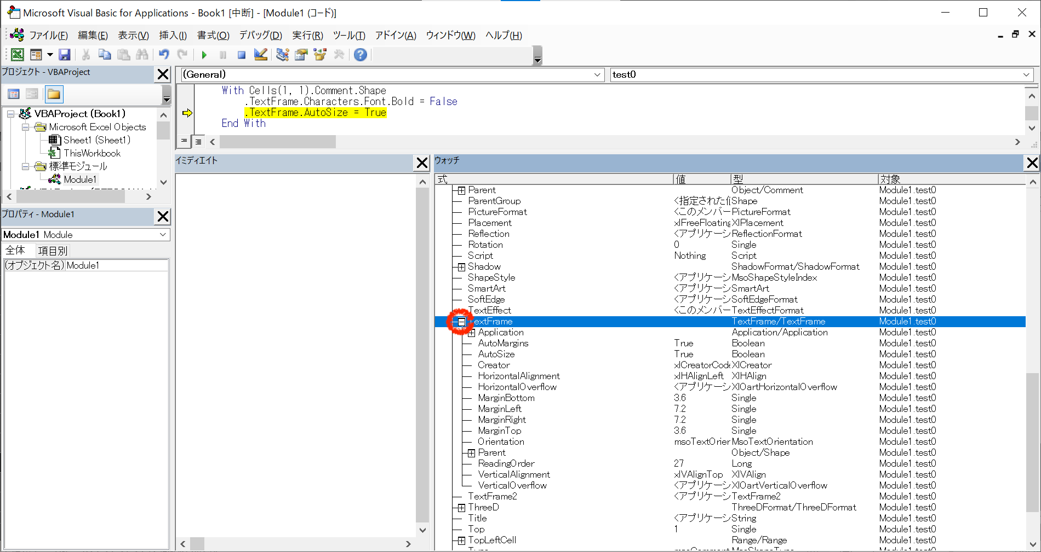Viewport: 1041px width, 552px height.
Task: Select the MarginBottom watch row
Action: click(x=730, y=398)
